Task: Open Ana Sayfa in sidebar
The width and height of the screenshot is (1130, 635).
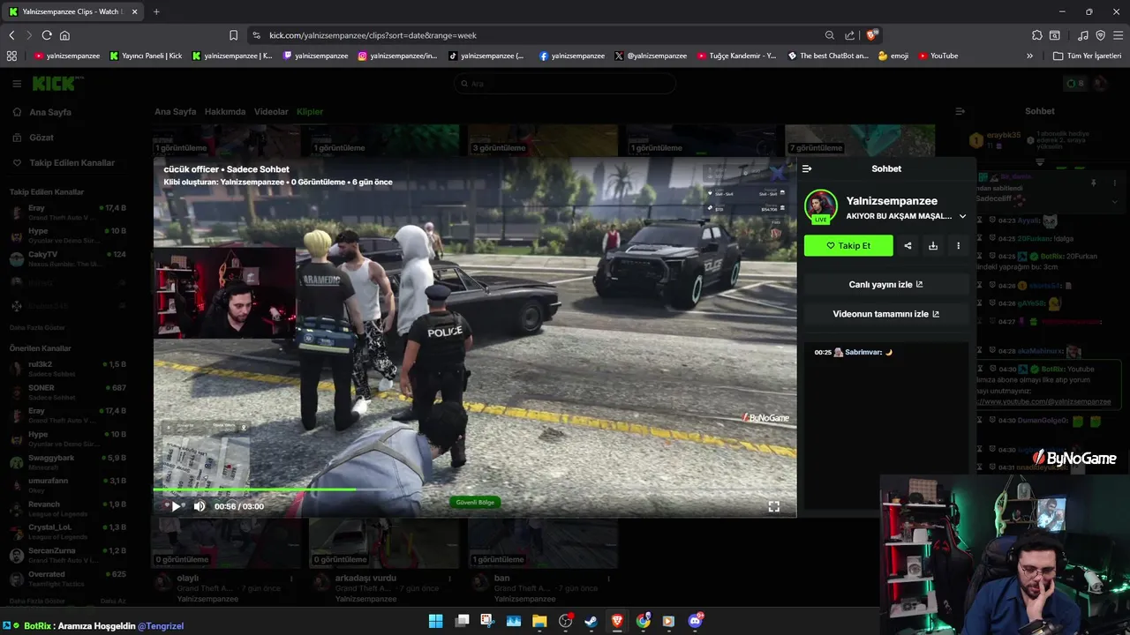Action: click(42, 112)
